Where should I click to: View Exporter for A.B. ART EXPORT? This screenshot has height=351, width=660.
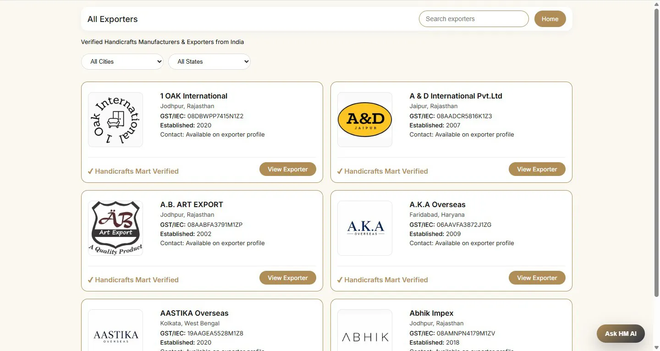pyautogui.click(x=288, y=278)
